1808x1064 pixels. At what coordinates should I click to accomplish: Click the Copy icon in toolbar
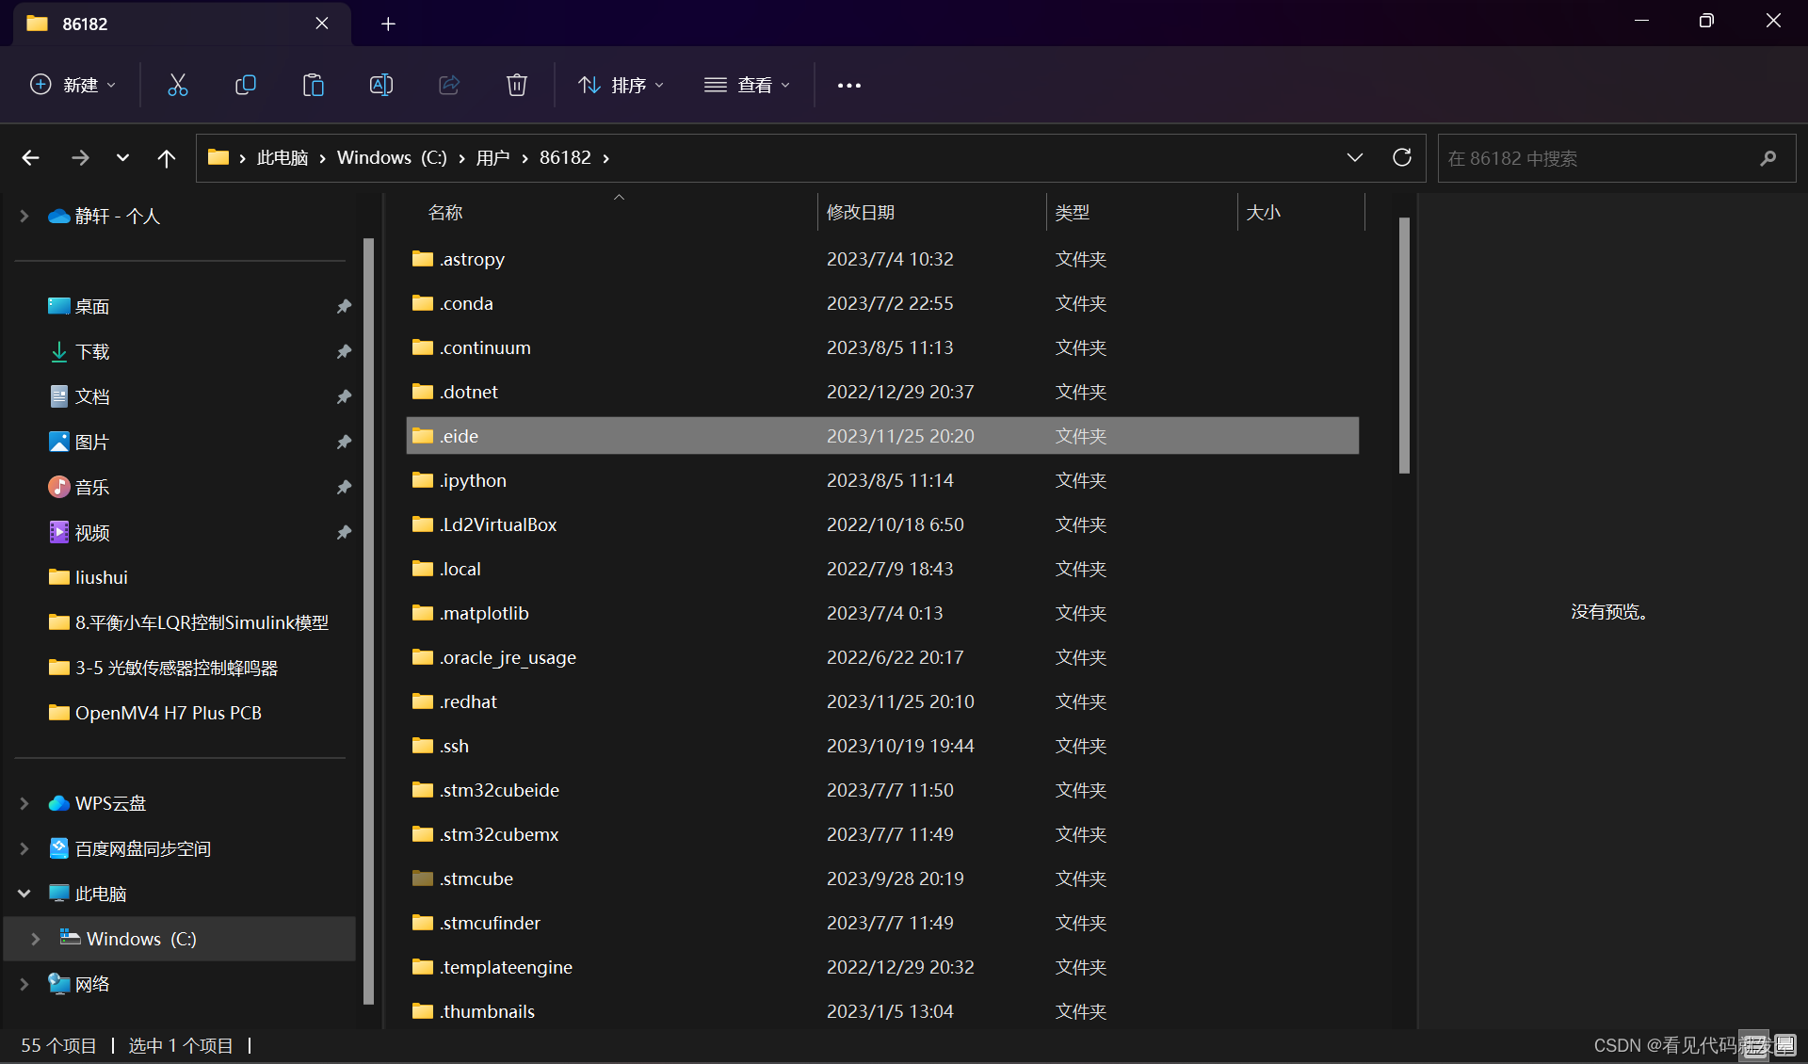245,85
